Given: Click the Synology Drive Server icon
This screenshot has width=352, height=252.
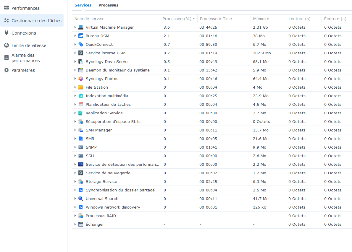Looking at the screenshot, I should tap(81, 62).
